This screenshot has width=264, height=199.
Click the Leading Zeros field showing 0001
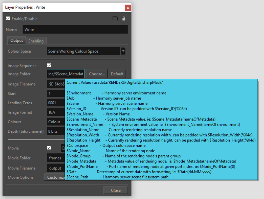pos(56,103)
